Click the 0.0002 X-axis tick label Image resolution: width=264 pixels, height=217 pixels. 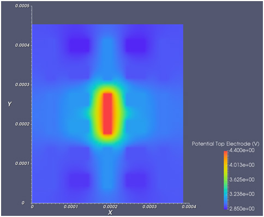click(110, 207)
